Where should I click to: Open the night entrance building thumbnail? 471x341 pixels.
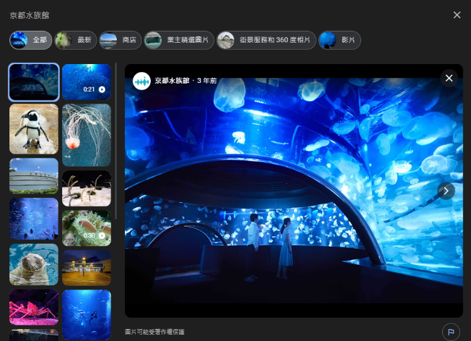click(87, 268)
